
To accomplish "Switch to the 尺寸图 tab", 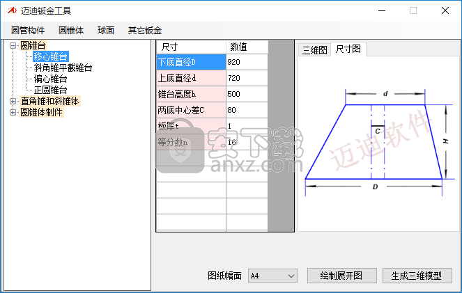I will pos(348,49).
